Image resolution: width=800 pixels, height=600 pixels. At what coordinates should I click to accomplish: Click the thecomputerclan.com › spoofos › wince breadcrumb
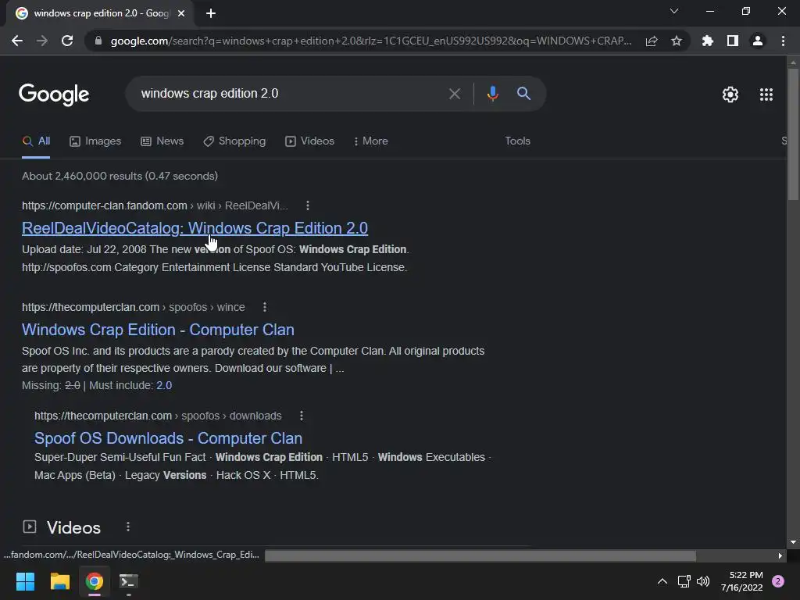click(133, 307)
